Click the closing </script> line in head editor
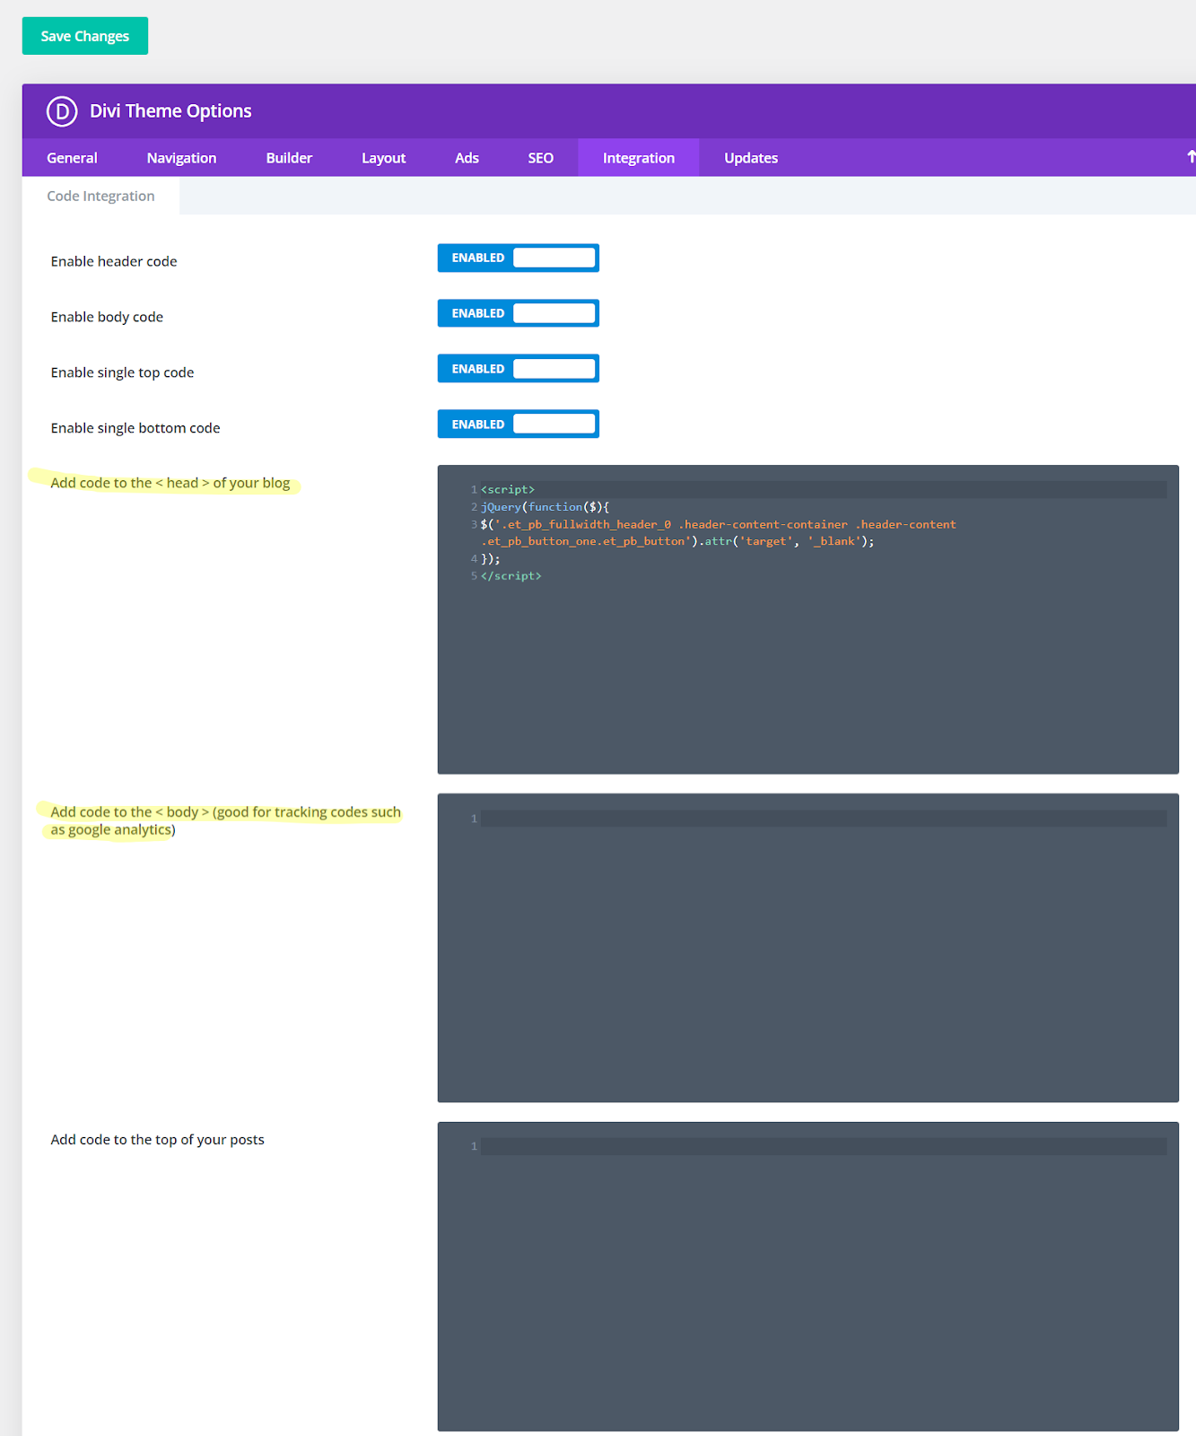 coord(511,576)
